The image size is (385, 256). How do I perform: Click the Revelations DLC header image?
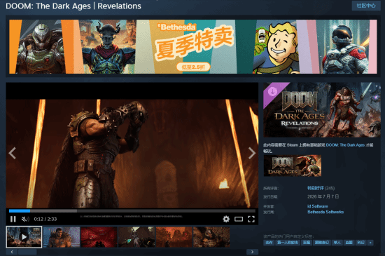point(322,109)
